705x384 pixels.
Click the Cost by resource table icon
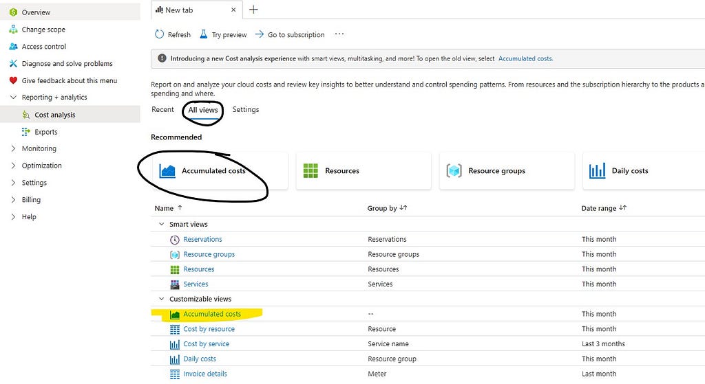175,329
